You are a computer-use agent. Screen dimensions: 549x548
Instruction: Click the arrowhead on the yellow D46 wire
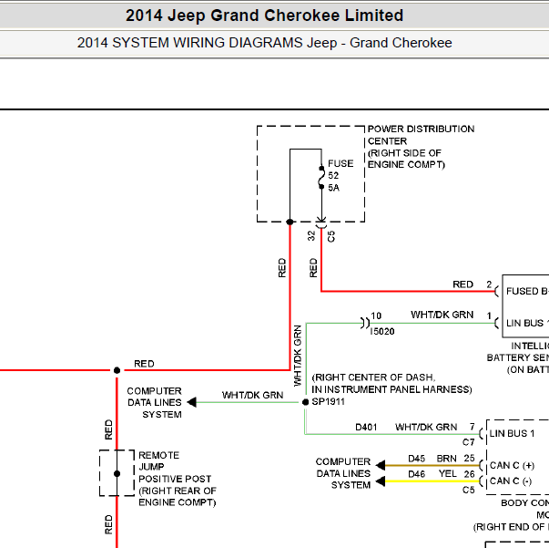[x=381, y=481]
